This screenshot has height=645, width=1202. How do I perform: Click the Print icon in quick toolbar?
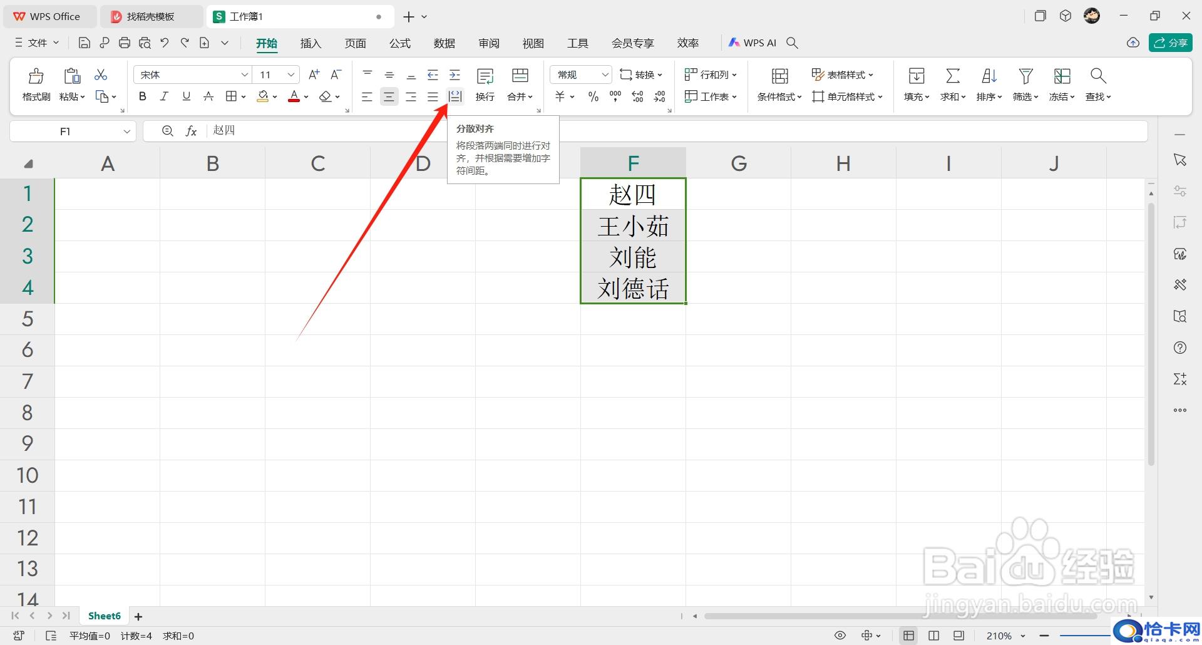125,43
